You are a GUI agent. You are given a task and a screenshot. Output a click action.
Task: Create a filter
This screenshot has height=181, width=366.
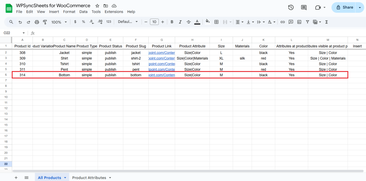point(308,22)
